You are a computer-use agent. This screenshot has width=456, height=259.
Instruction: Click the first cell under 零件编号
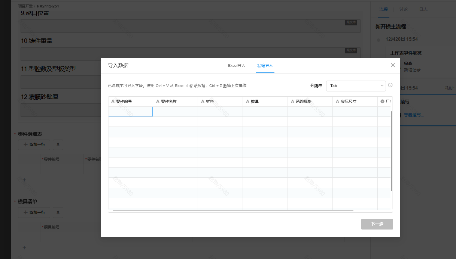(x=130, y=112)
